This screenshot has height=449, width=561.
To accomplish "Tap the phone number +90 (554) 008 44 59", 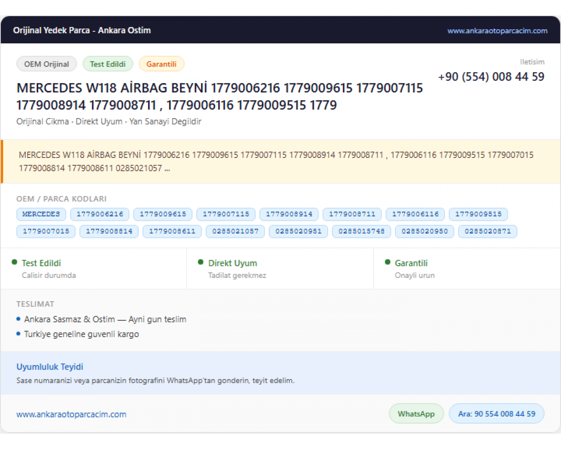I will click(x=491, y=77).
